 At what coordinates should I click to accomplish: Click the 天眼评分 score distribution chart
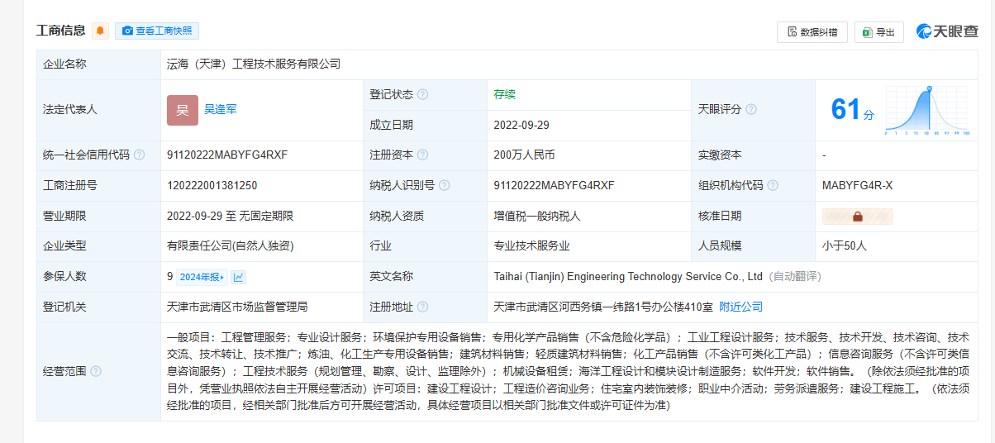(927, 109)
